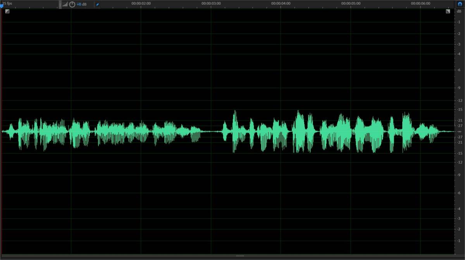The height and width of the screenshot is (260, 465).
Task: Click timeline ruler at 00:00:06:00
Action: coord(420,3)
